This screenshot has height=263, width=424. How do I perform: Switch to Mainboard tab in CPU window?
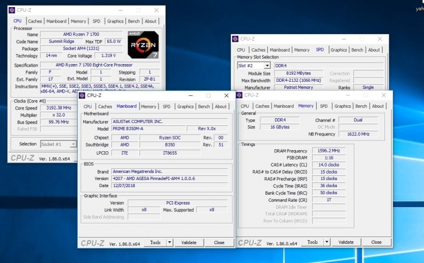coord(57,21)
